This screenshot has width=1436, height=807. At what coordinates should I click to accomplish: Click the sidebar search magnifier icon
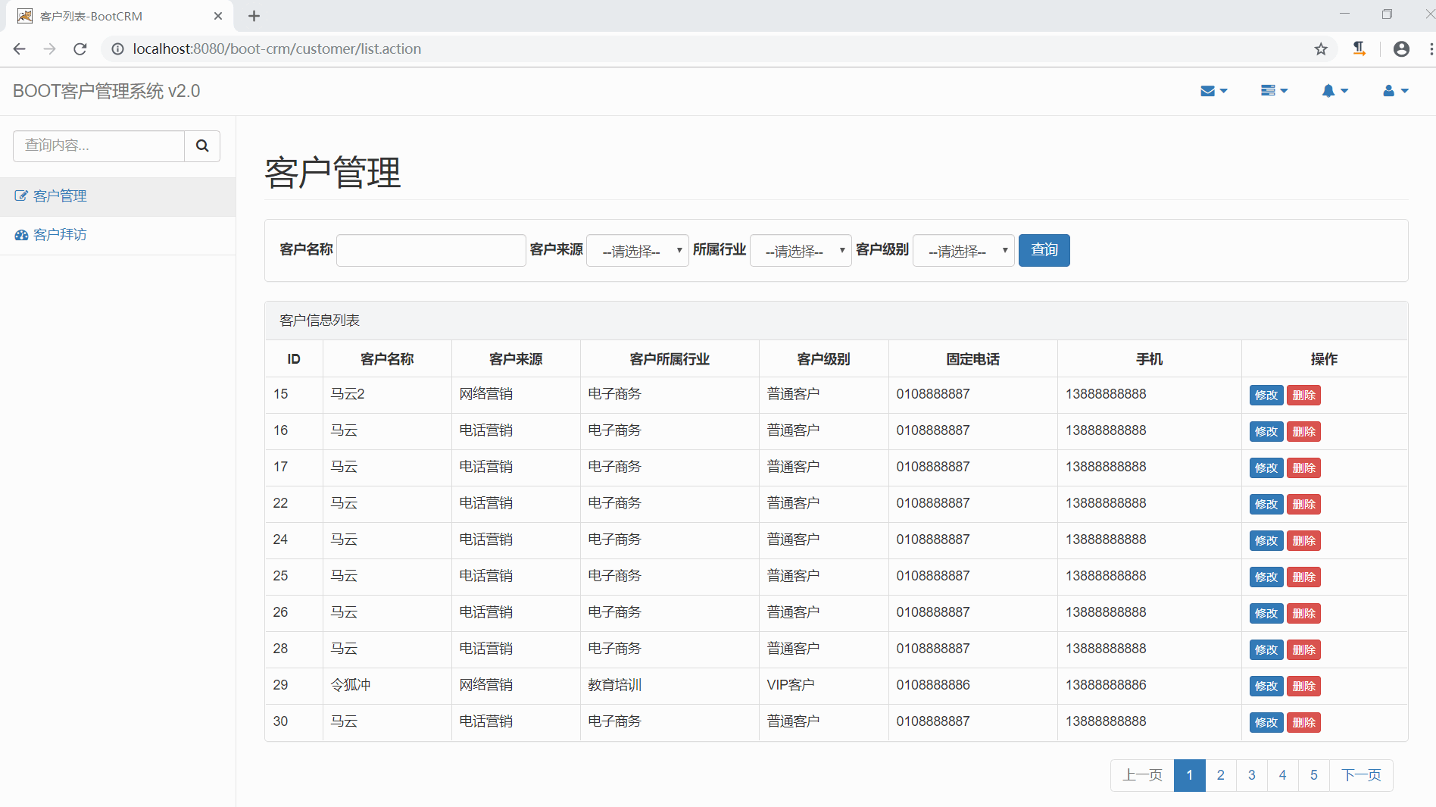[x=201, y=145]
